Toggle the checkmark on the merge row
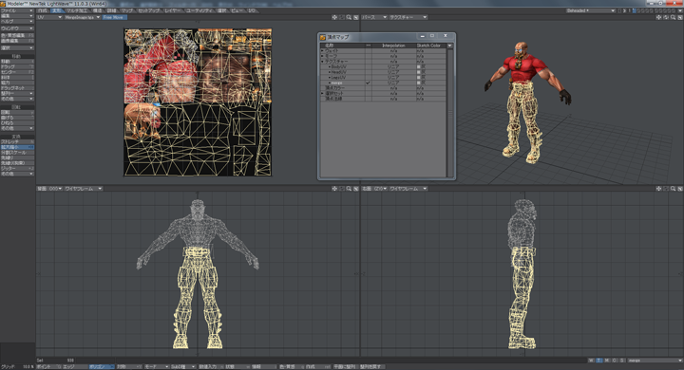Viewport: 684px width, 370px height. (369, 83)
